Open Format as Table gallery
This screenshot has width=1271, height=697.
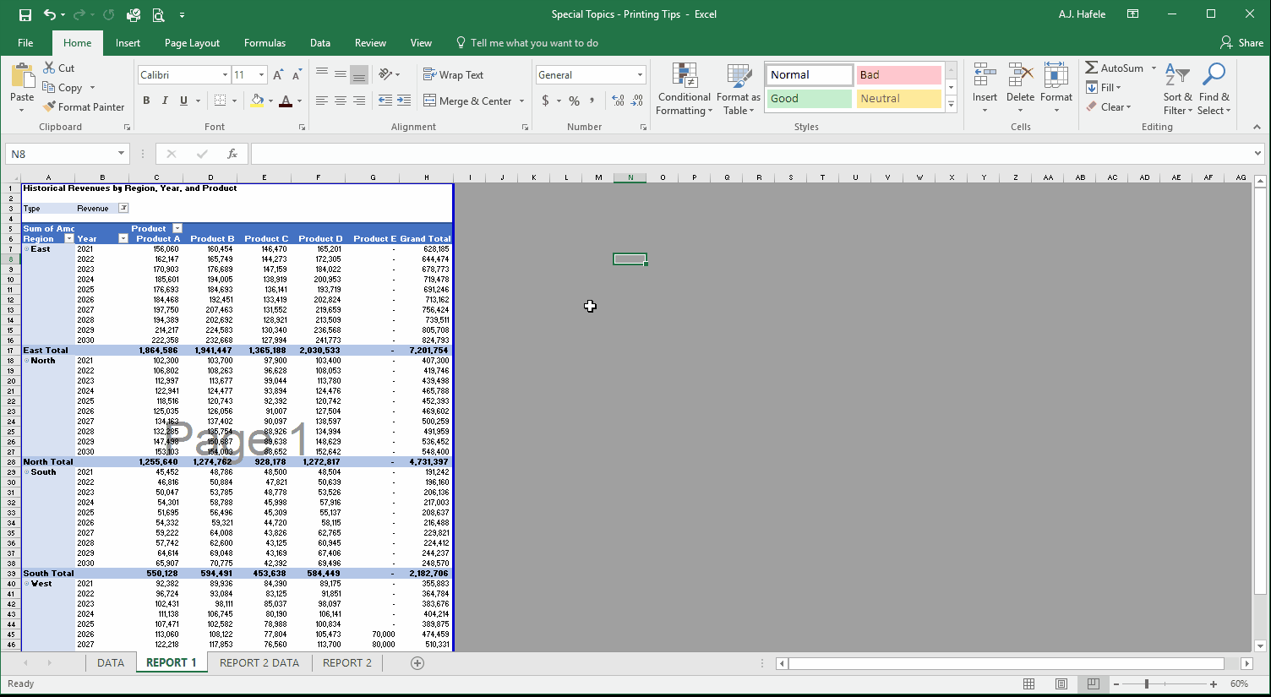click(739, 90)
